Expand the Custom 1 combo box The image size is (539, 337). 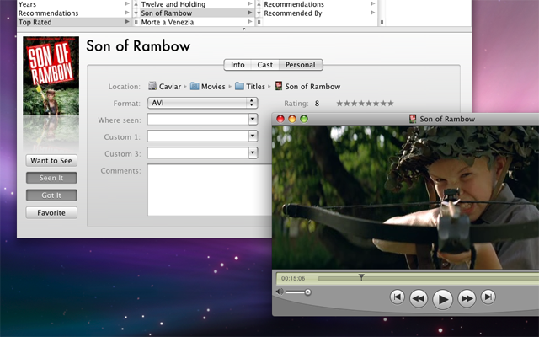253,136
